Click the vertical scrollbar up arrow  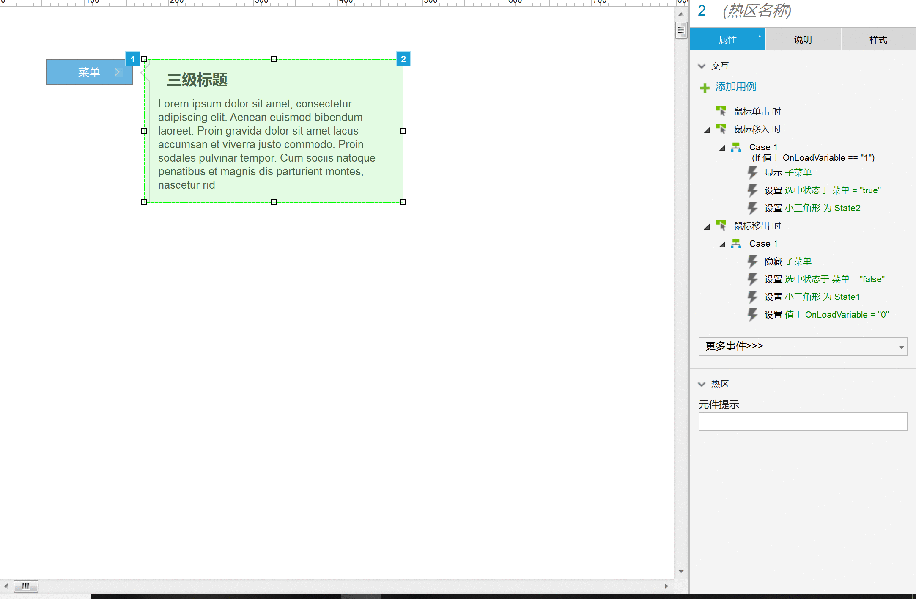(681, 14)
